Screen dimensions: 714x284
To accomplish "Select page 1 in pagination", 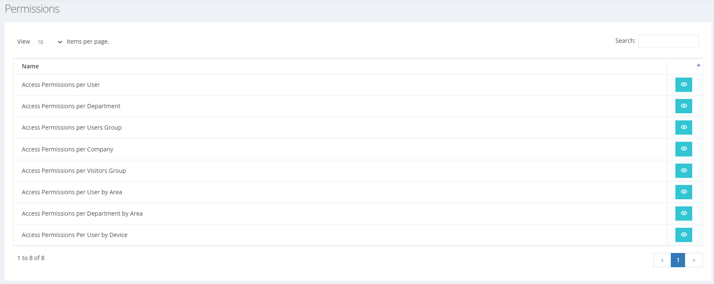I will (x=678, y=260).
